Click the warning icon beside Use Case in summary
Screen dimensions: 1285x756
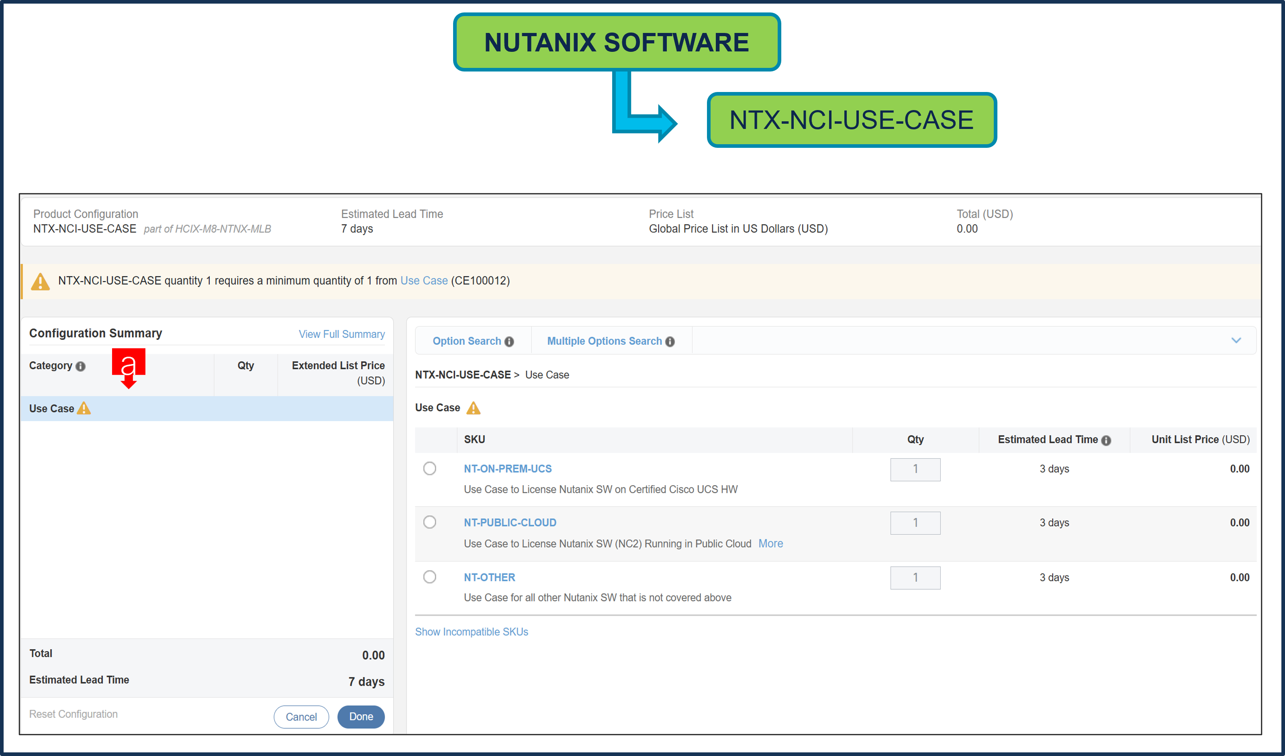pyautogui.click(x=84, y=409)
